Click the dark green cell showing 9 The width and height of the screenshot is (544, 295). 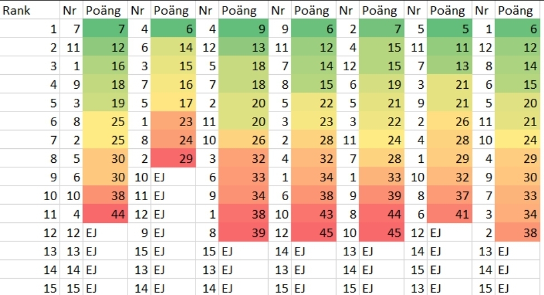tap(244, 29)
